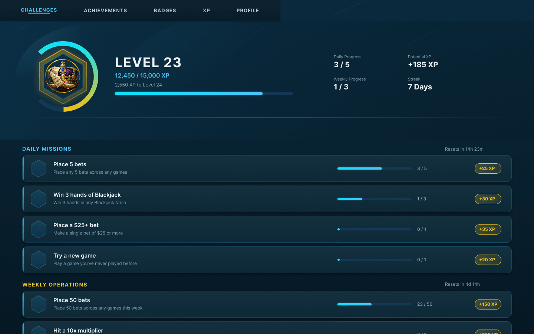Click the Streak 7 Days stat
The height and width of the screenshot is (334, 534).
tap(420, 84)
